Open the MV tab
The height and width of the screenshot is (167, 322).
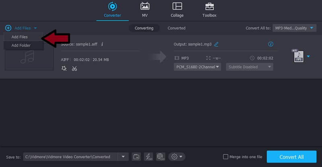click(x=144, y=10)
